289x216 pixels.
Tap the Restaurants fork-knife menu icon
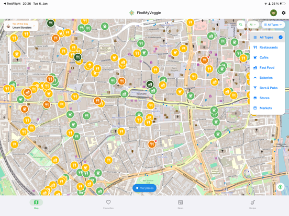tap(255, 47)
